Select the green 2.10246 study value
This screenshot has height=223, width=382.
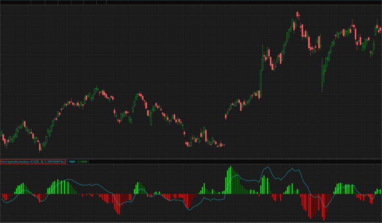[83, 162]
